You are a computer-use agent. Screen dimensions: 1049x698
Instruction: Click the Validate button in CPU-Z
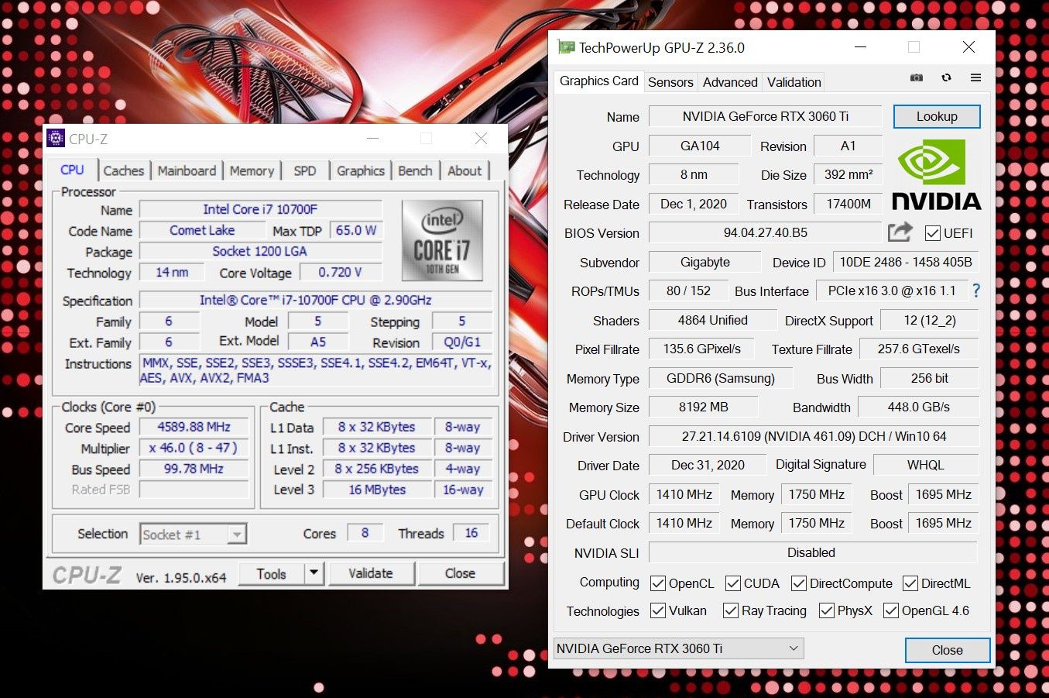371,573
